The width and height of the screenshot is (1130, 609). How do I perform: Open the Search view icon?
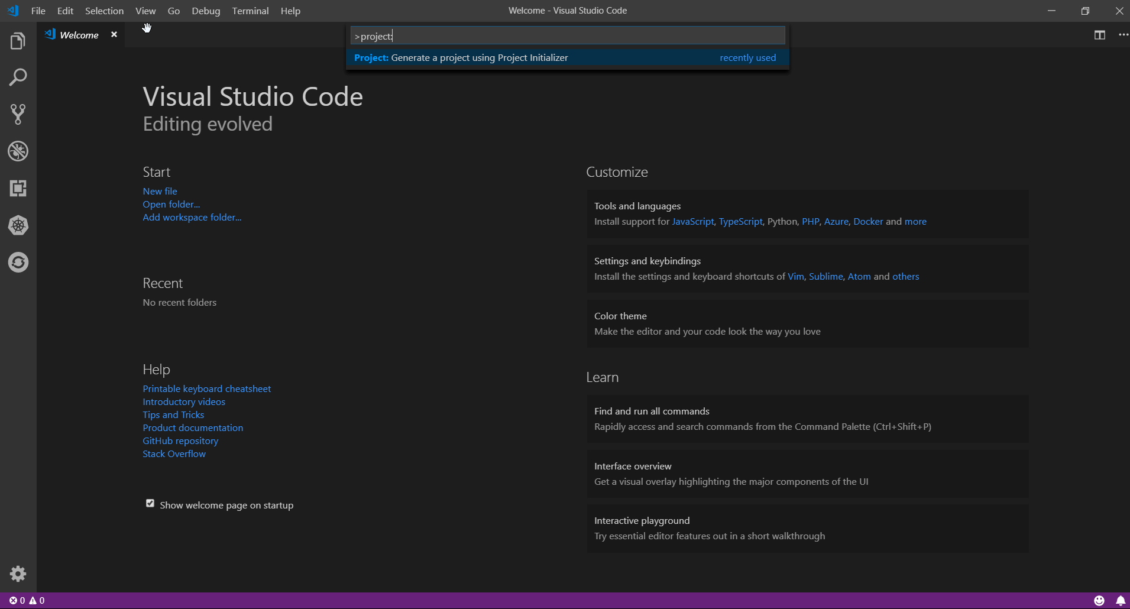[x=18, y=77]
